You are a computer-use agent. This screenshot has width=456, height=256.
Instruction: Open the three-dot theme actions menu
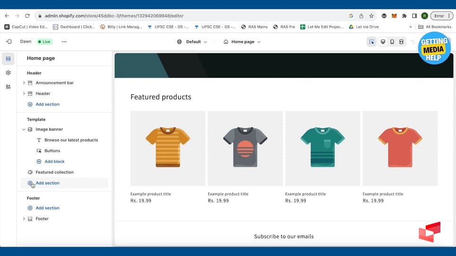tap(64, 41)
